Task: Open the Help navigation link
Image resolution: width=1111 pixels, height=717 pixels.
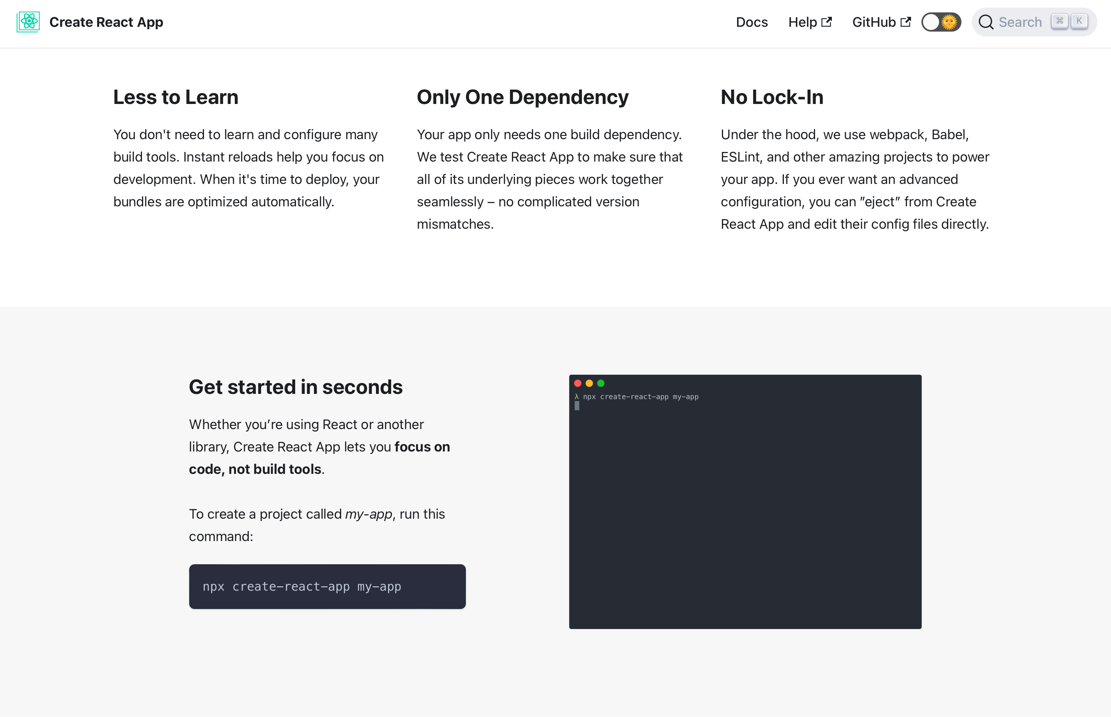Action: (x=802, y=22)
